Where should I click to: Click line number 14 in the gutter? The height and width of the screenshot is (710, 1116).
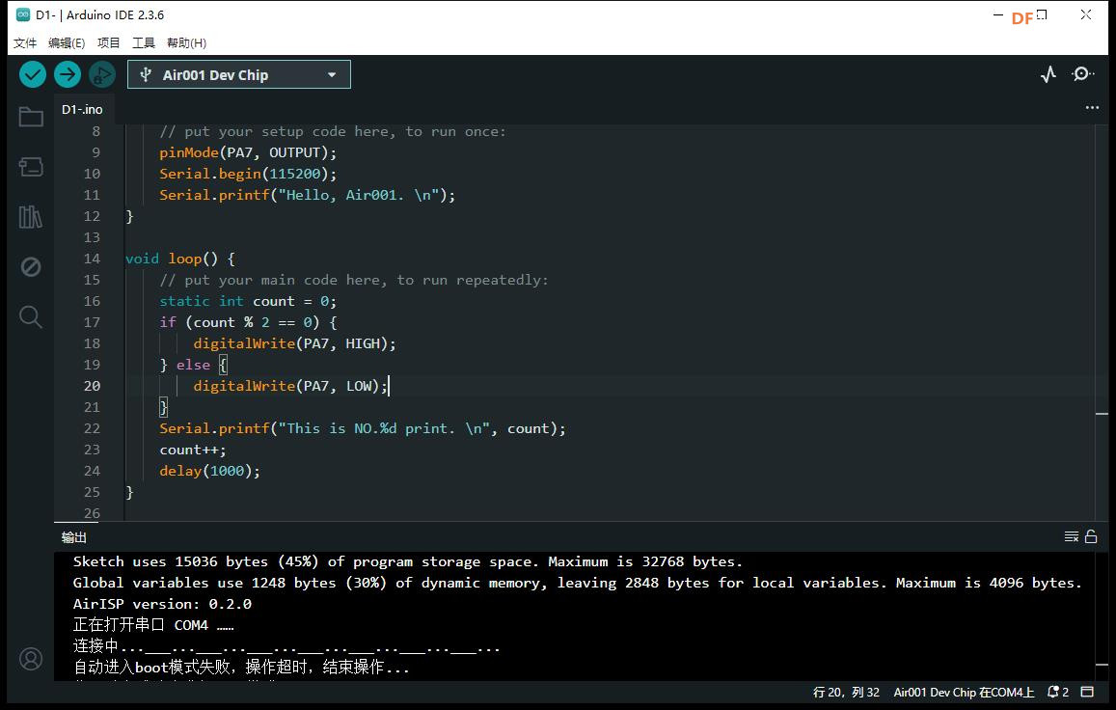pyautogui.click(x=92, y=259)
